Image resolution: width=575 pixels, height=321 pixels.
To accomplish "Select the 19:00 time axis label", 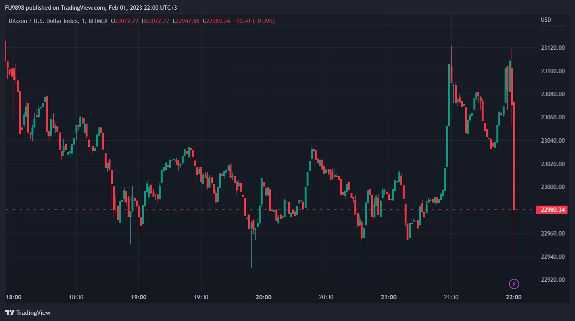I will tap(138, 297).
